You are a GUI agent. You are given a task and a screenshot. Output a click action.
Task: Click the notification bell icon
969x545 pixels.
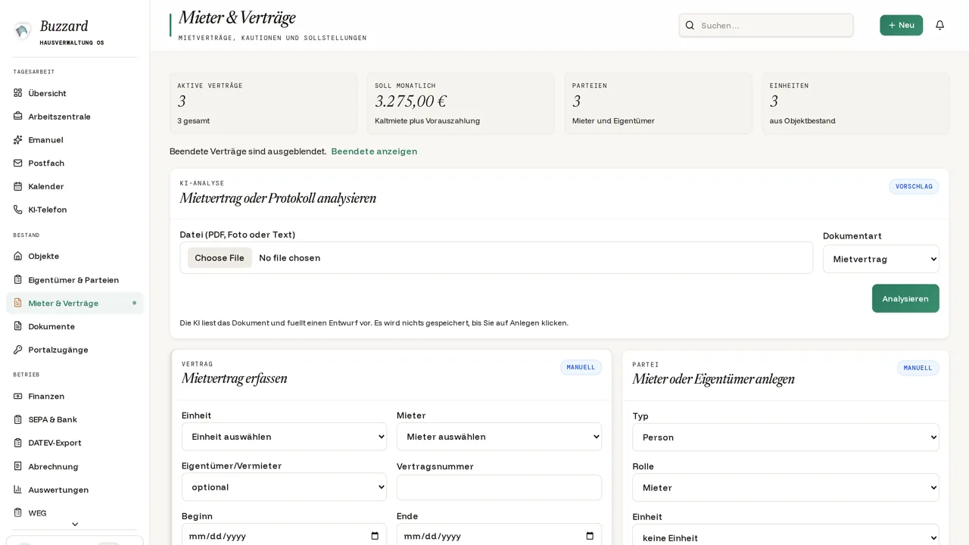pos(939,25)
